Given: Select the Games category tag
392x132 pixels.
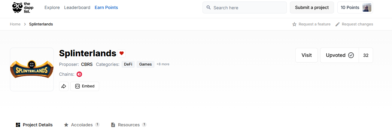Looking at the screenshot, I should click(145, 64).
